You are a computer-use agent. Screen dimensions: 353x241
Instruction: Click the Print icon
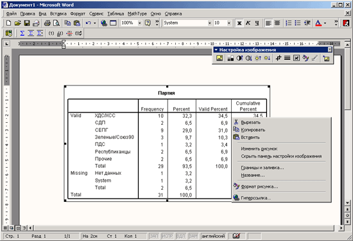[47, 23]
